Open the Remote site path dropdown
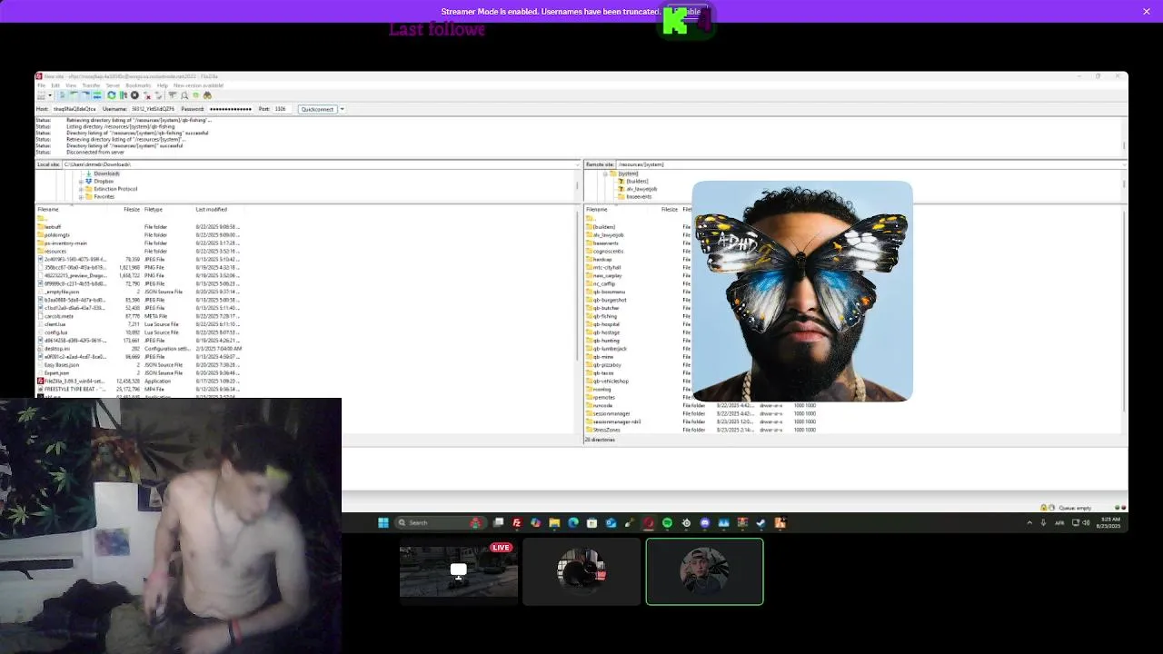The height and width of the screenshot is (654, 1163). [x=1122, y=164]
